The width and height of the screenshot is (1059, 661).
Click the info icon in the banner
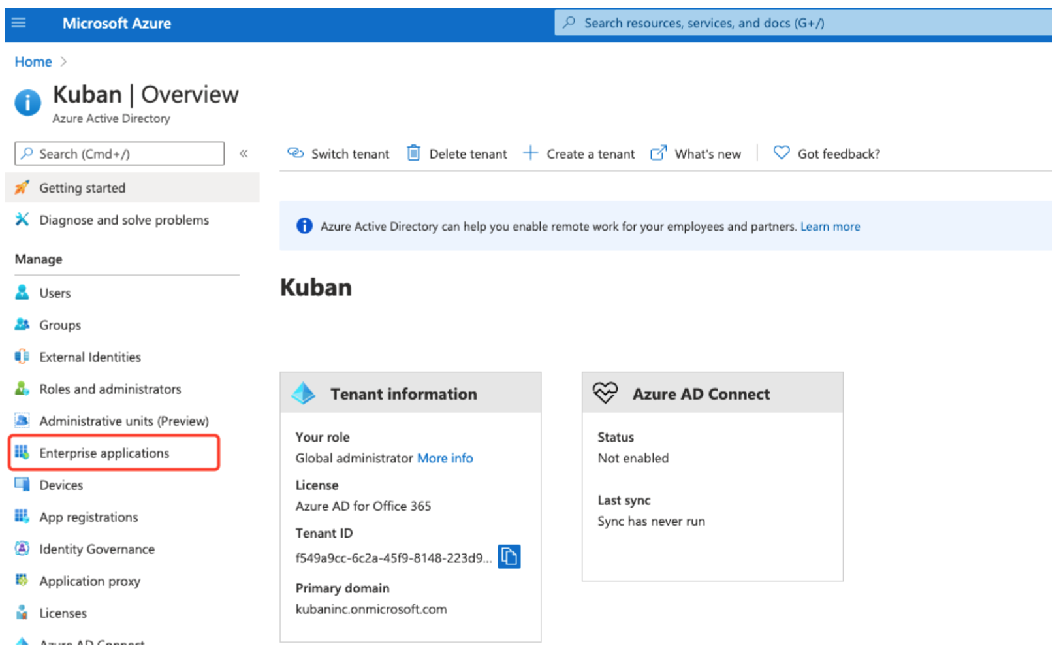[304, 226]
